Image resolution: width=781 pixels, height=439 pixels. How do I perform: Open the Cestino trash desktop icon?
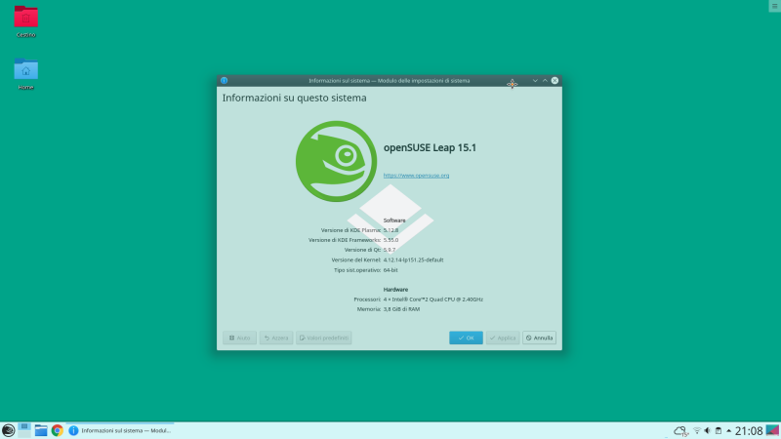[26, 20]
